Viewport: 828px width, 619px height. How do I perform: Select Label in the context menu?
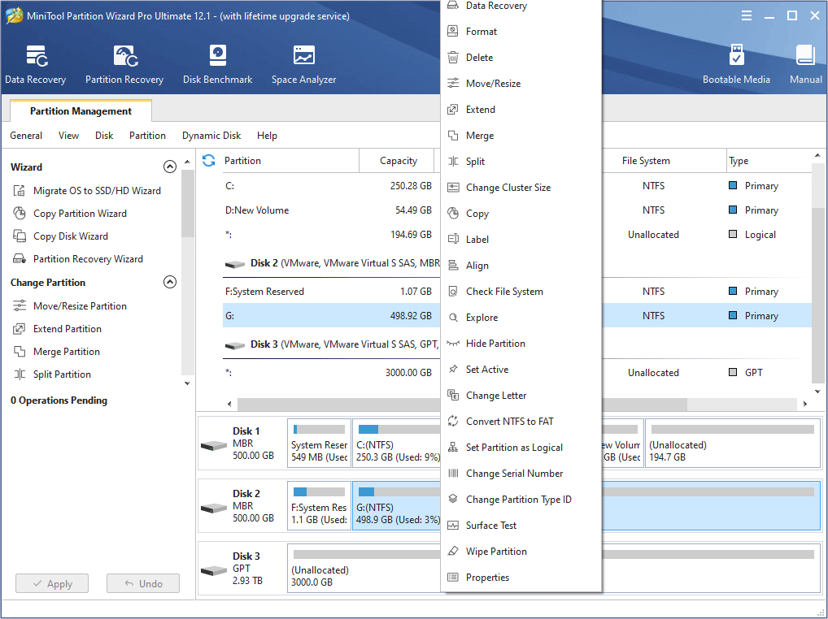point(521,240)
